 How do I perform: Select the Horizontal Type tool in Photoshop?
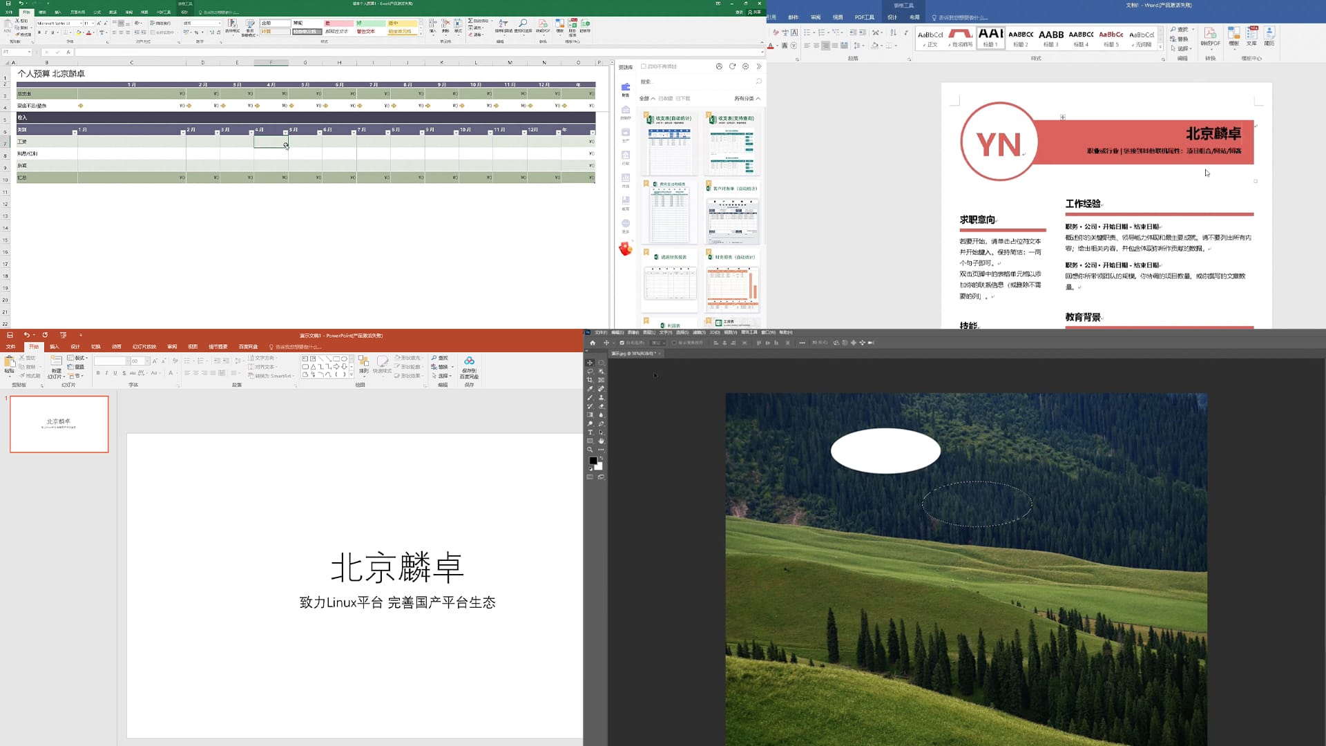click(x=590, y=432)
